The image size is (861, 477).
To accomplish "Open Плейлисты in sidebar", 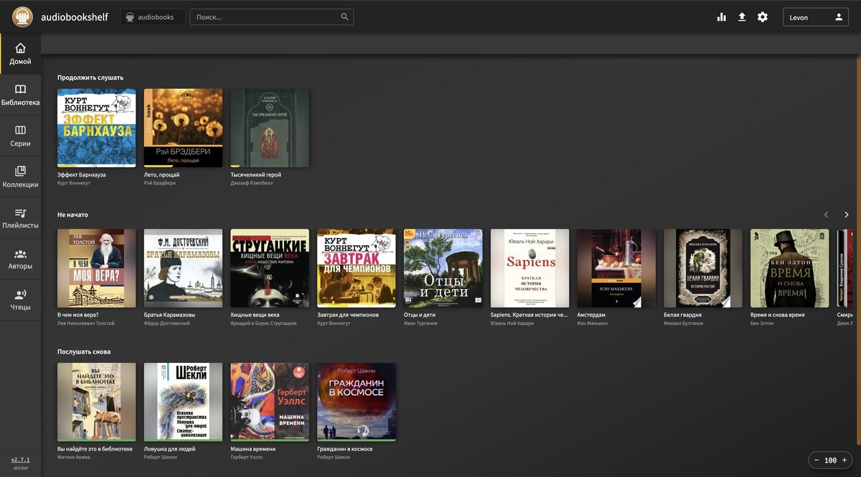I will point(20,217).
